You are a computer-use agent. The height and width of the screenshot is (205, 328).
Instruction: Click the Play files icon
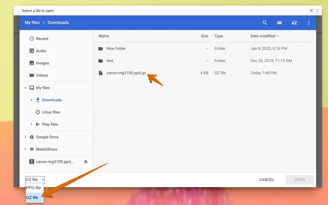(37, 124)
